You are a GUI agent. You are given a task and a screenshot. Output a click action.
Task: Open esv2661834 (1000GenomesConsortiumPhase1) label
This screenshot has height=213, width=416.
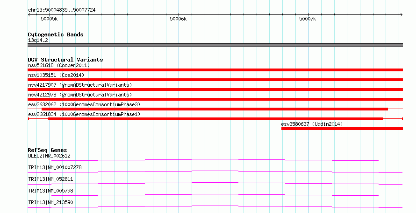click(x=84, y=114)
